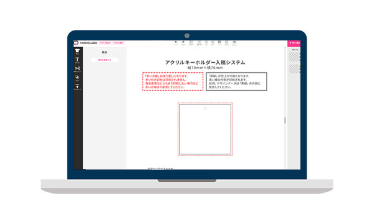Click the small hole circle at canvas top

(205, 108)
